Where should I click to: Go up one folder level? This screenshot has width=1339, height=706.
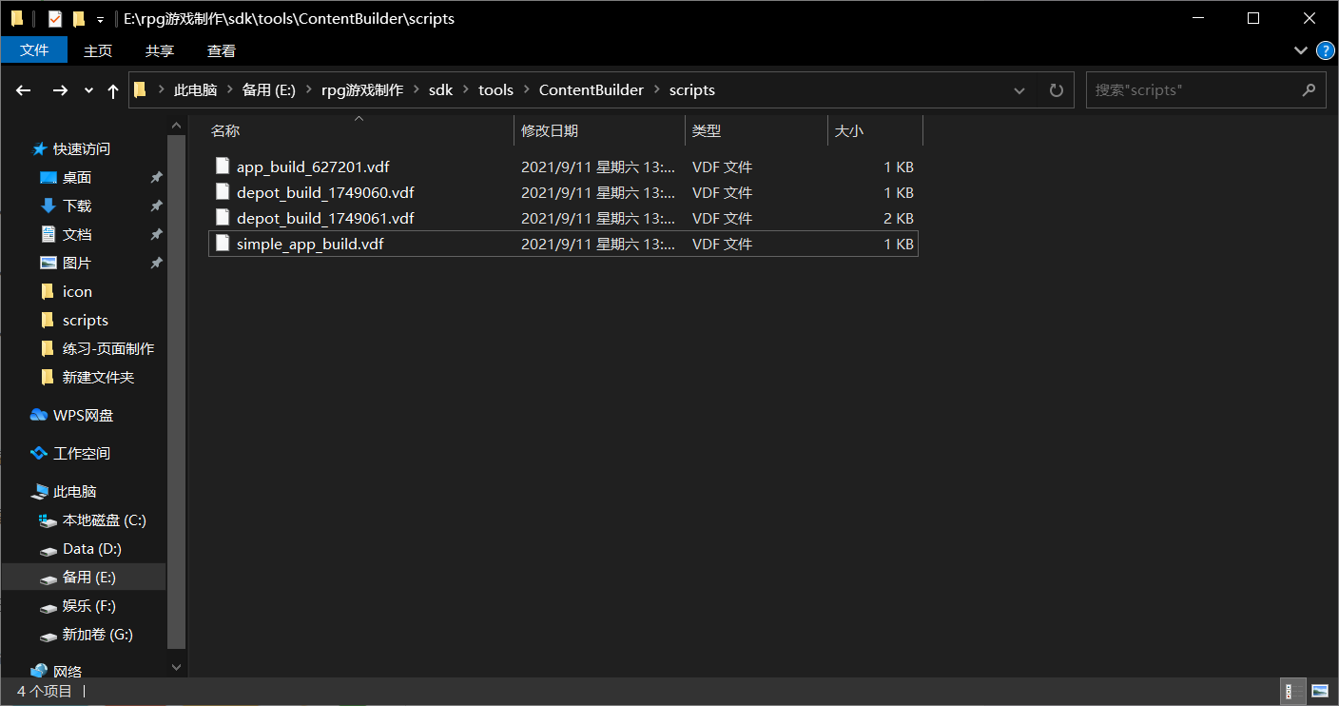click(x=113, y=90)
